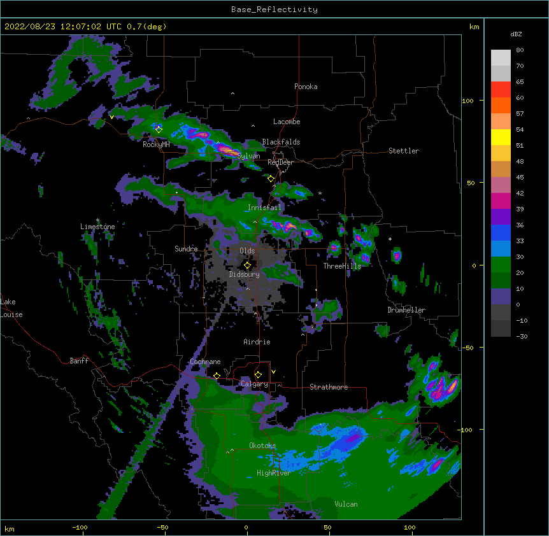Pick the purple 36-39 dBZ legend swatch
This screenshot has width=549, height=536.
pos(501,217)
